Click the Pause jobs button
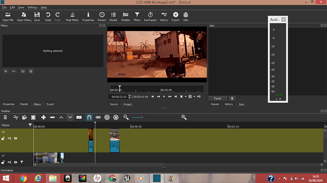Screen dimensions: 327x183 [218, 98]
